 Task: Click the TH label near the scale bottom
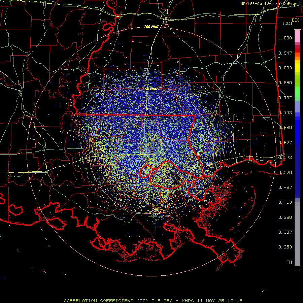(289, 262)
